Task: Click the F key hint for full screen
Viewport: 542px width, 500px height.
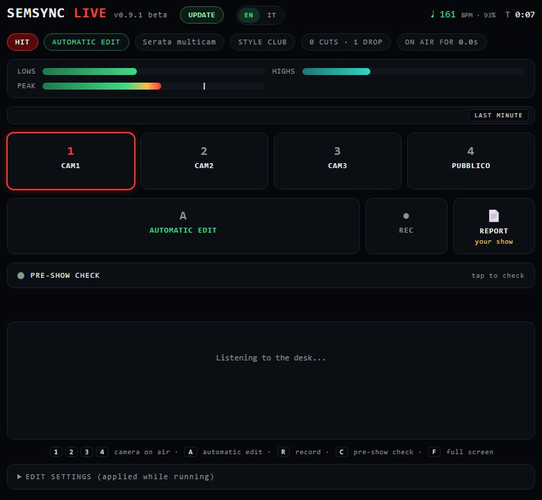Action: pos(434,452)
